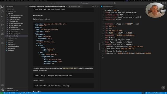167x94 pixels.
Task: Open README.md file
Action: [11, 48]
